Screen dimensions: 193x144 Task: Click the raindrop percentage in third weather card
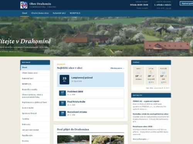point(164,82)
